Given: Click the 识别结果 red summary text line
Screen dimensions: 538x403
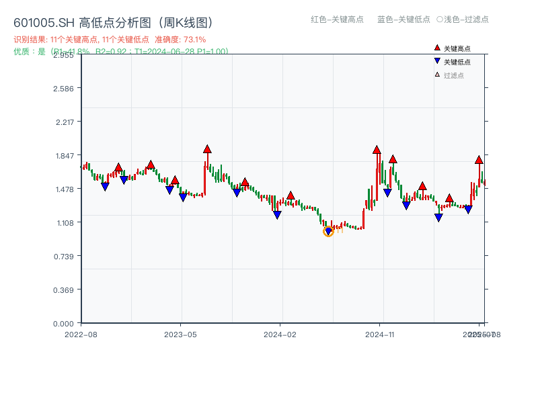Looking at the screenshot, I should point(110,40).
